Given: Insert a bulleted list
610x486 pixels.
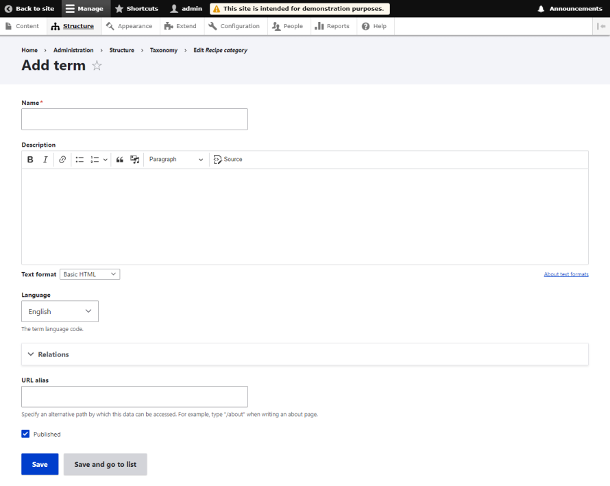Looking at the screenshot, I should pyautogui.click(x=80, y=160).
